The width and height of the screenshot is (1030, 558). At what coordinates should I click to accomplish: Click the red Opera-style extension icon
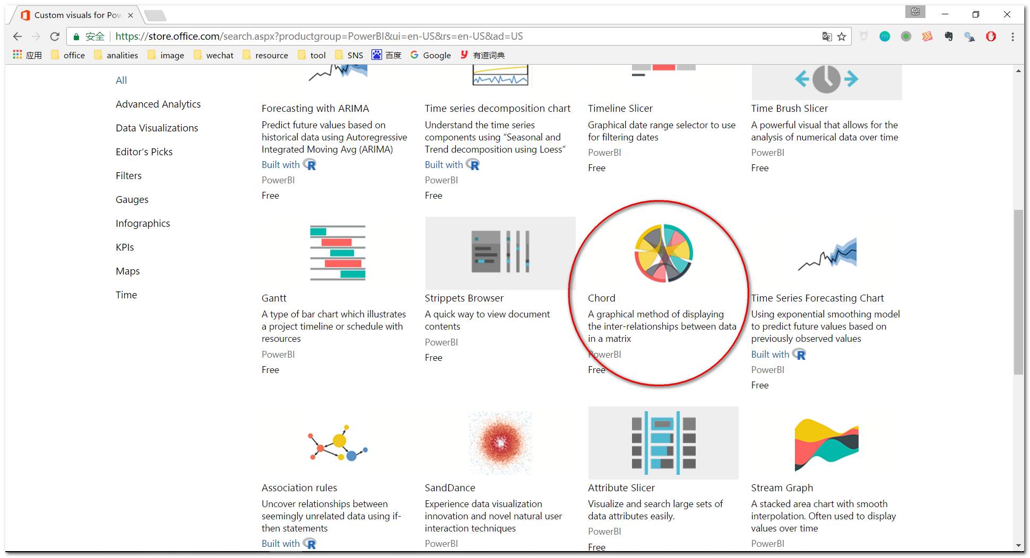pos(991,37)
